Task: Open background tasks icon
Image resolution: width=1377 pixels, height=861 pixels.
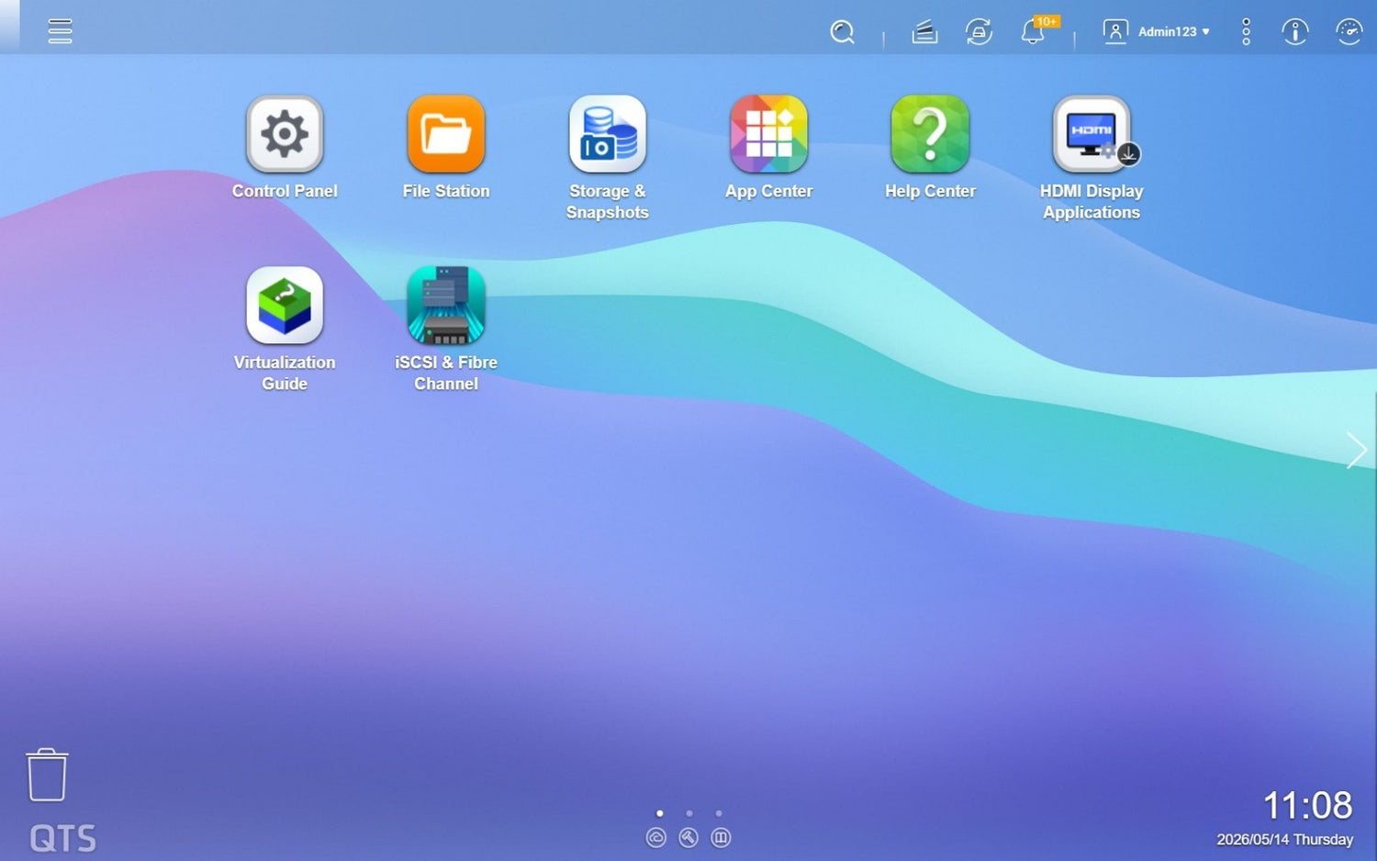Action: click(x=924, y=32)
